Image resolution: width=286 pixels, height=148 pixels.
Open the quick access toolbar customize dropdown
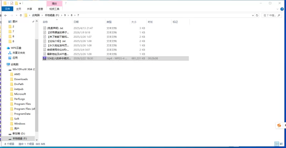20,4
